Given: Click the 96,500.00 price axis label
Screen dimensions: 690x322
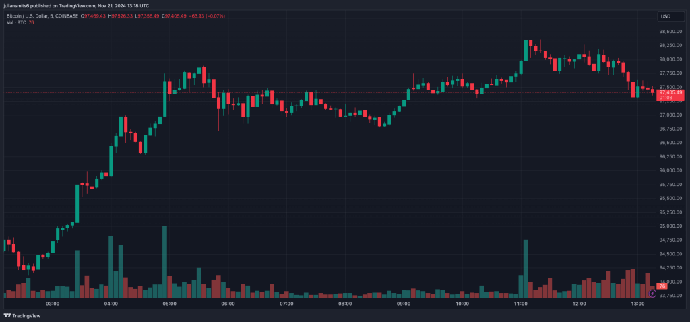Looking at the screenshot, I should (x=670, y=143).
